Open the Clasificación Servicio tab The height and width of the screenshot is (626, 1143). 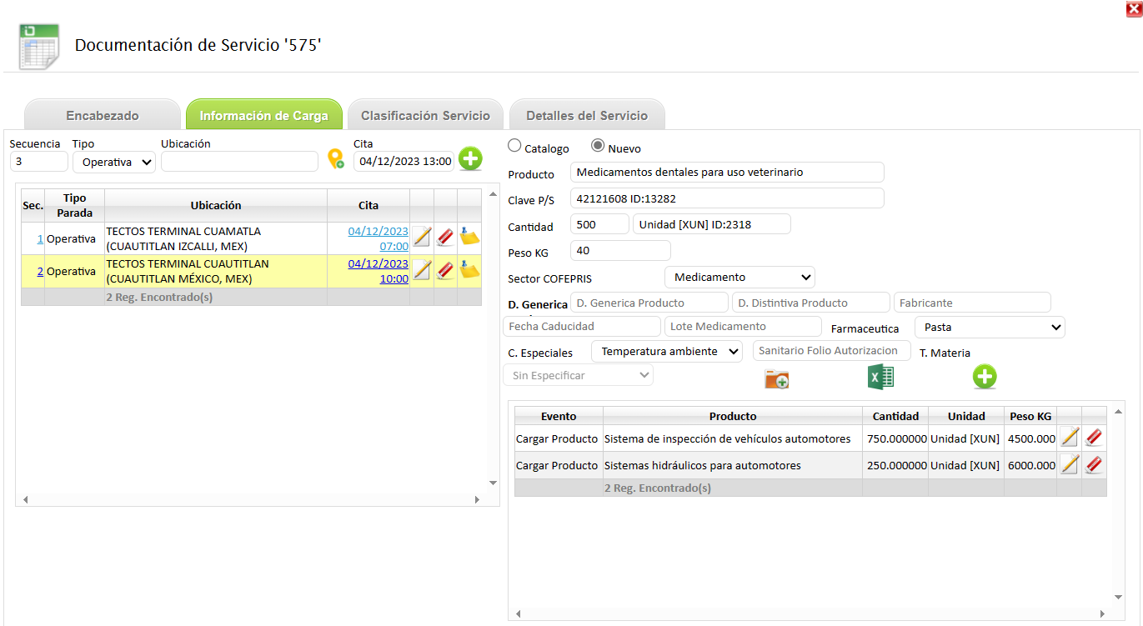(x=425, y=116)
